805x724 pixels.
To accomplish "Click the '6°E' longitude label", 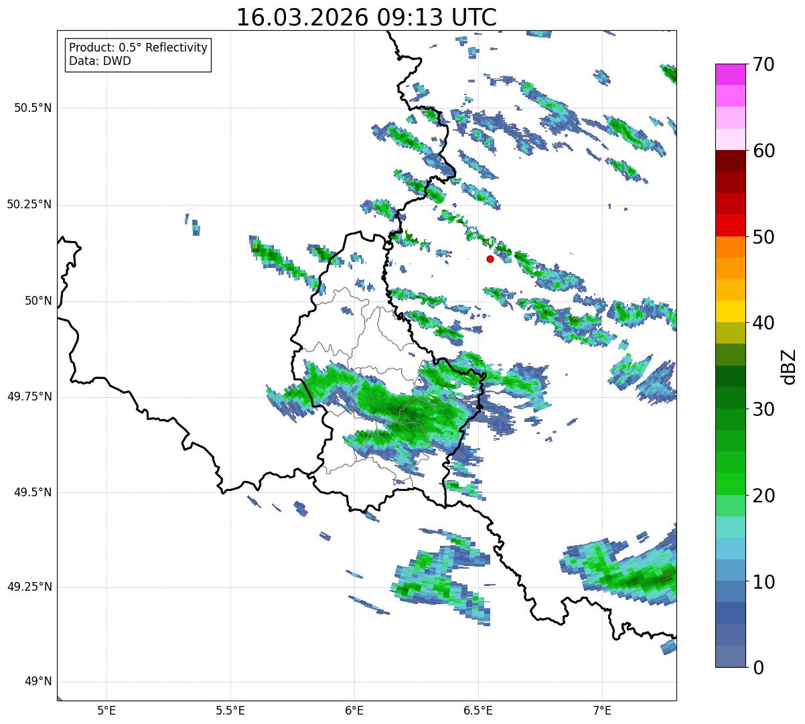I will click(x=354, y=710).
